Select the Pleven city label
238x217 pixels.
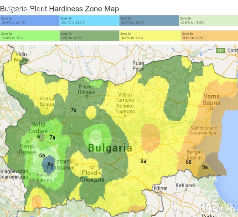coord(87,89)
